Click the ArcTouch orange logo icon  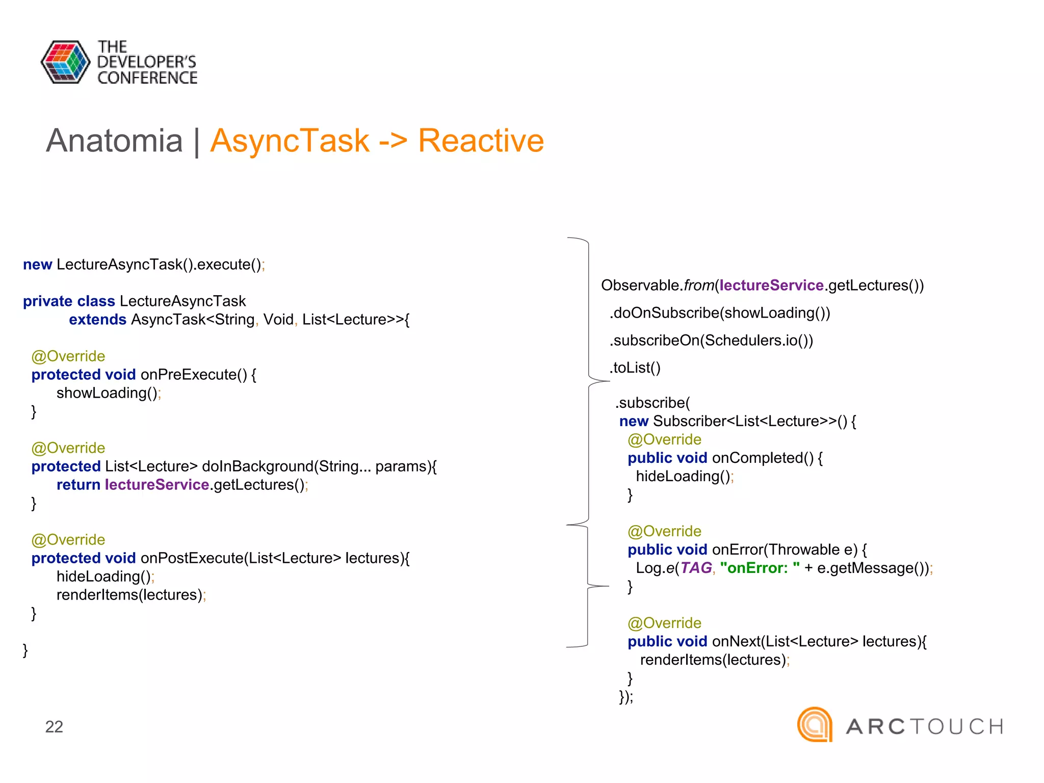coord(815,724)
